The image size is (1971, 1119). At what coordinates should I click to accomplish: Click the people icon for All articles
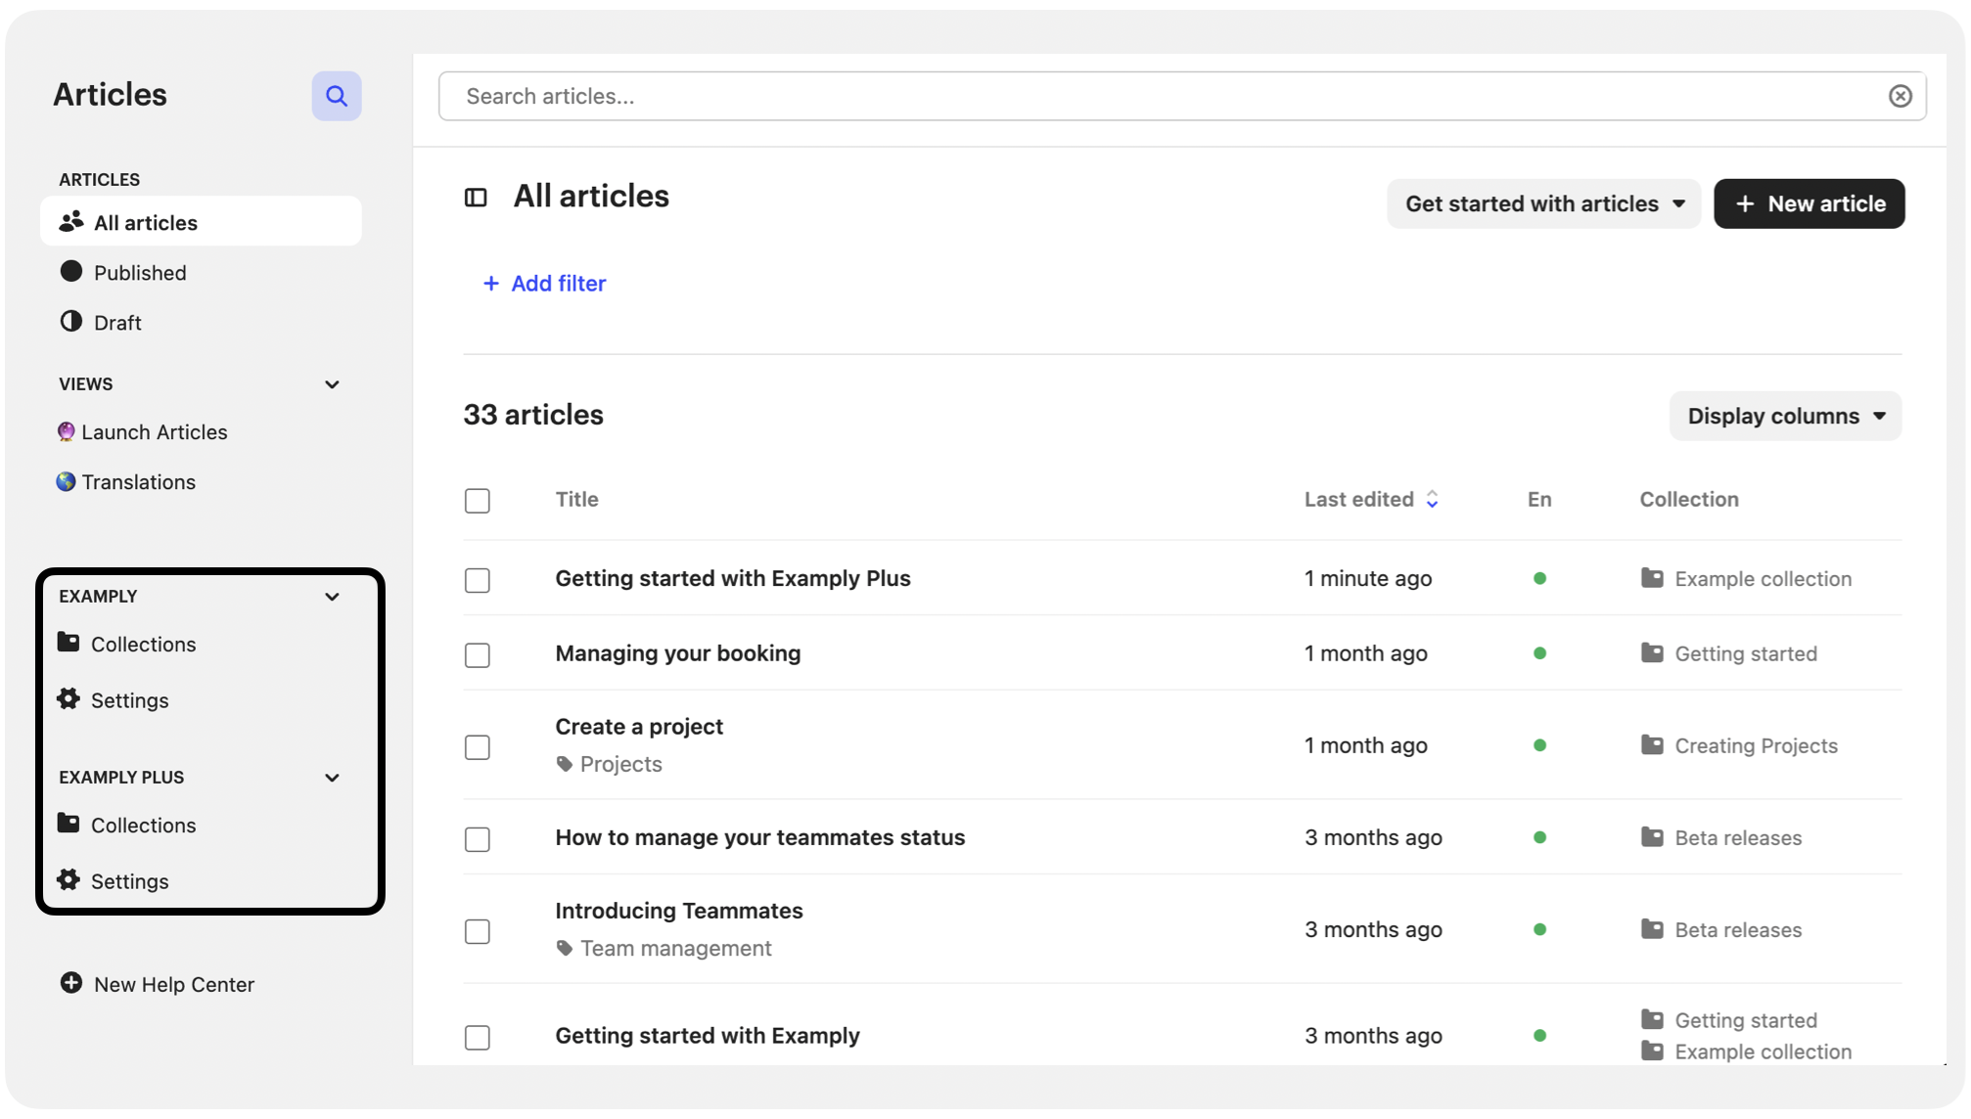[x=70, y=222]
